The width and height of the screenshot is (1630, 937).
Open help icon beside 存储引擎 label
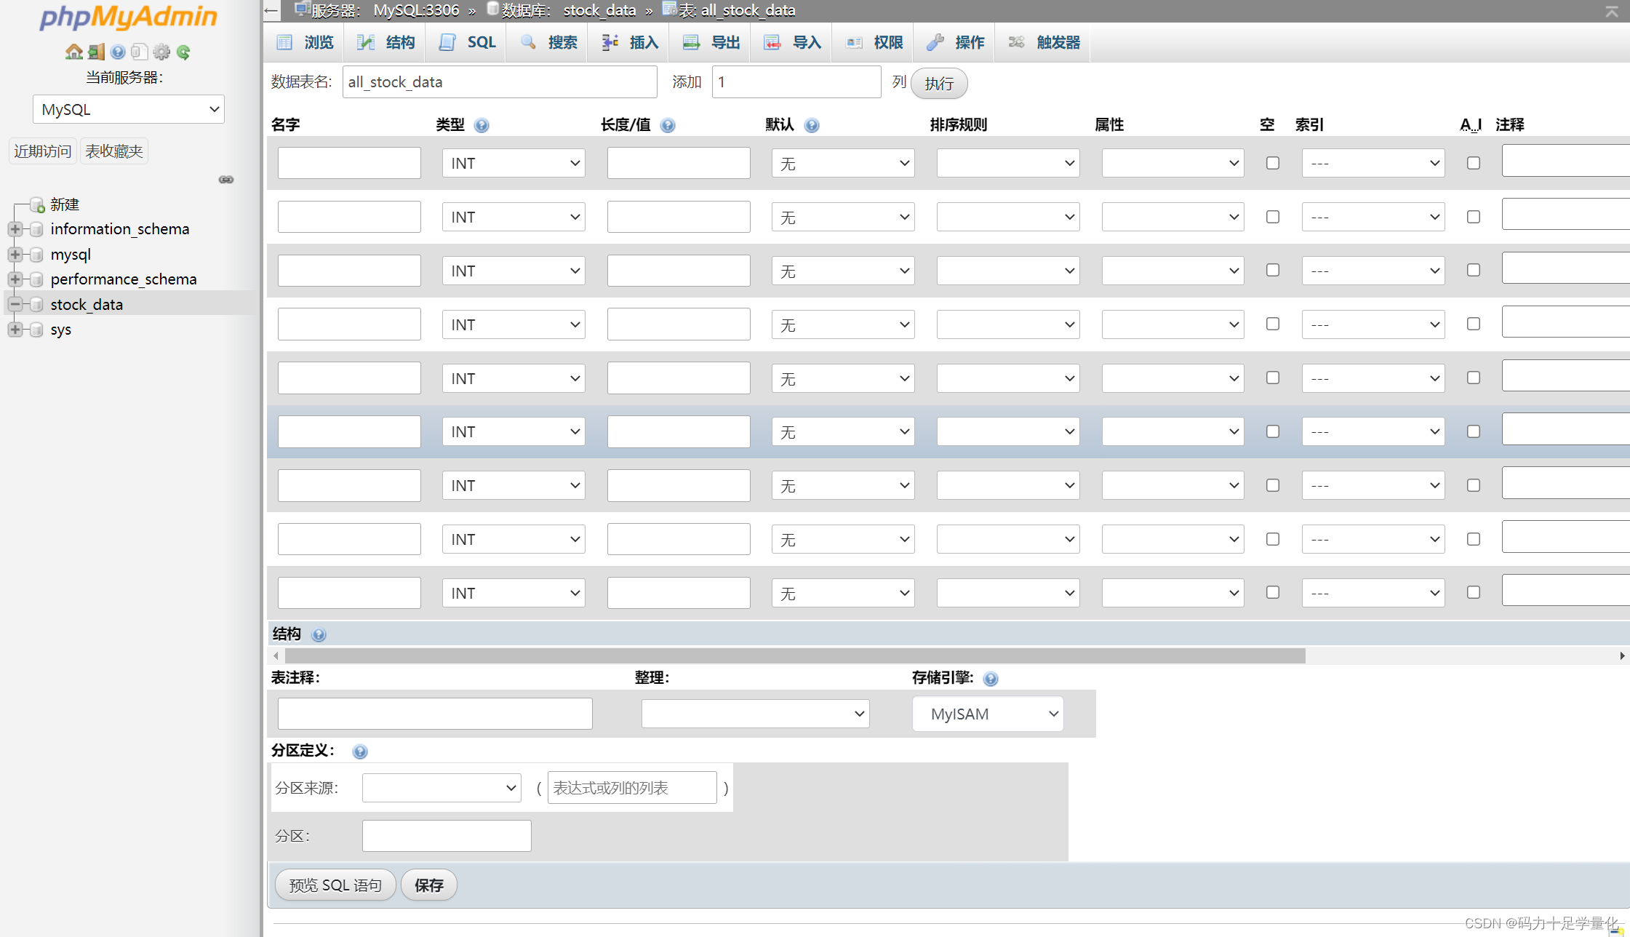tap(991, 679)
